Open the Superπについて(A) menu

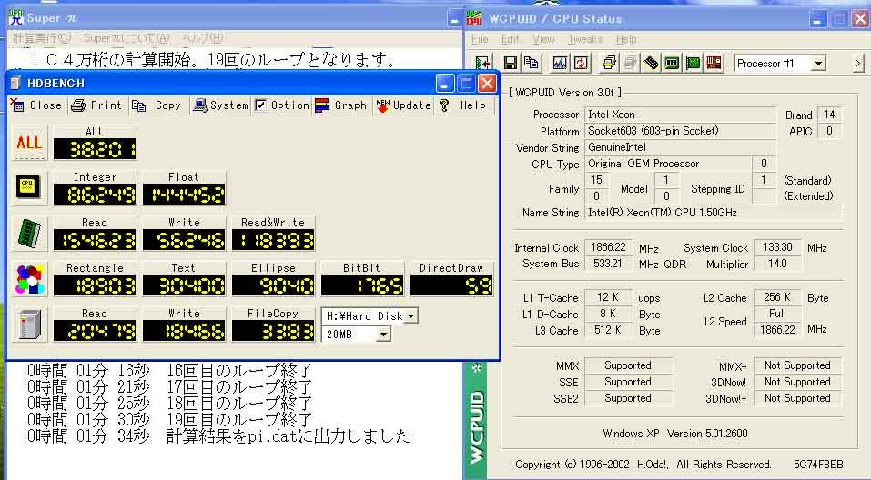pos(127,38)
